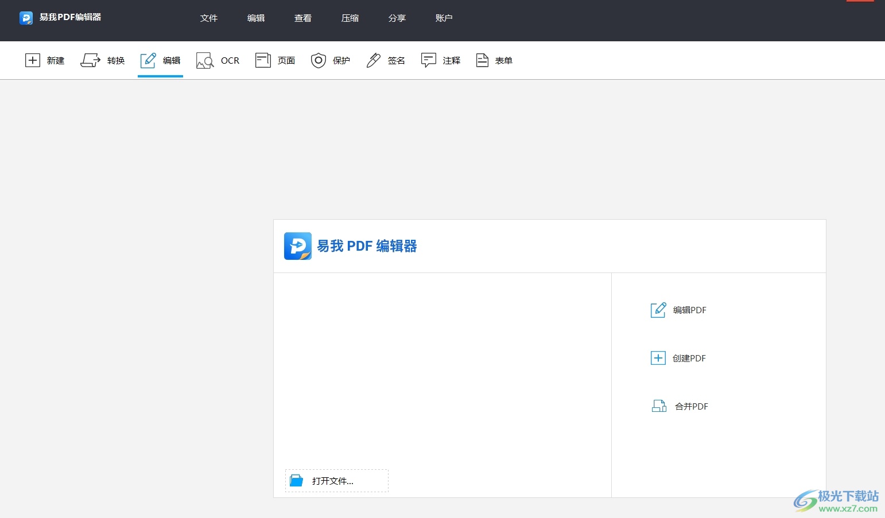The width and height of the screenshot is (885, 518).
Task: Click the 创建PDF link text
Action: tap(689, 358)
